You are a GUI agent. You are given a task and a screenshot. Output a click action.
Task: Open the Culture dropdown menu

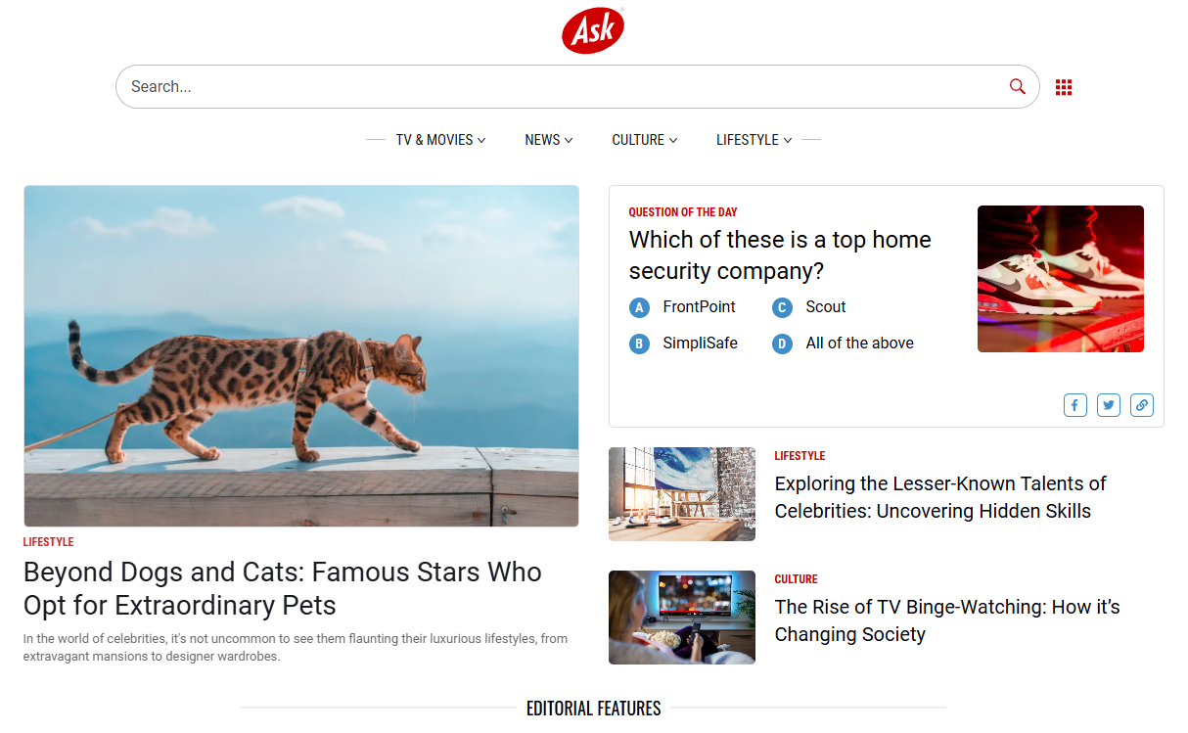pyautogui.click(x=645, y=140)
